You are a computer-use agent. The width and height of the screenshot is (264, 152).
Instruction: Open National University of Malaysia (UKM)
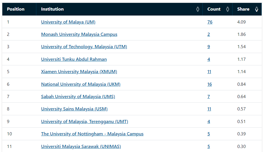tap(81, 84)
